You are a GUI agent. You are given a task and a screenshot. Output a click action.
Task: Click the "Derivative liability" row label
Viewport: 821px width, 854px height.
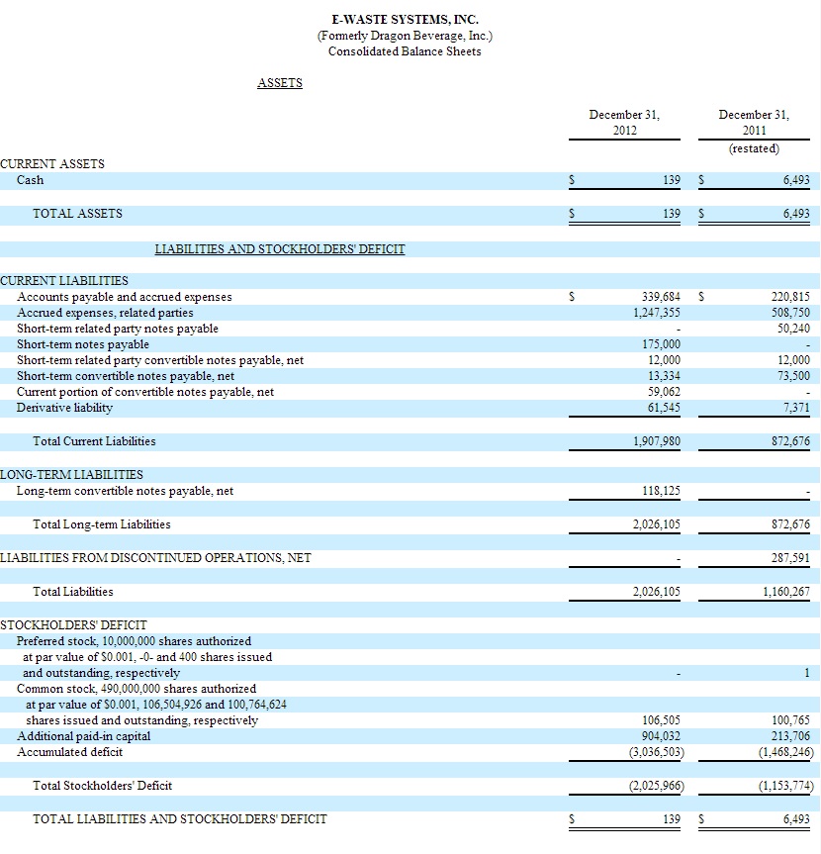[x=64, y=408]
